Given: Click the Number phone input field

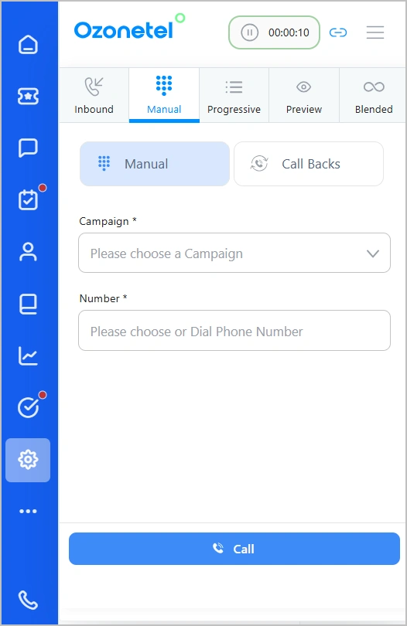Looking at the screenshot, I should 234,331.
